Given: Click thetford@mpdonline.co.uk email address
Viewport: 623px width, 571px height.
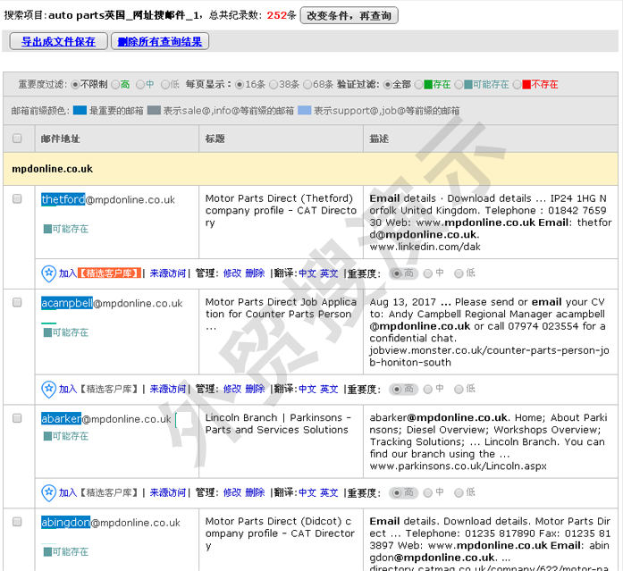Looking at the screenshot, I should click(108, 199).
